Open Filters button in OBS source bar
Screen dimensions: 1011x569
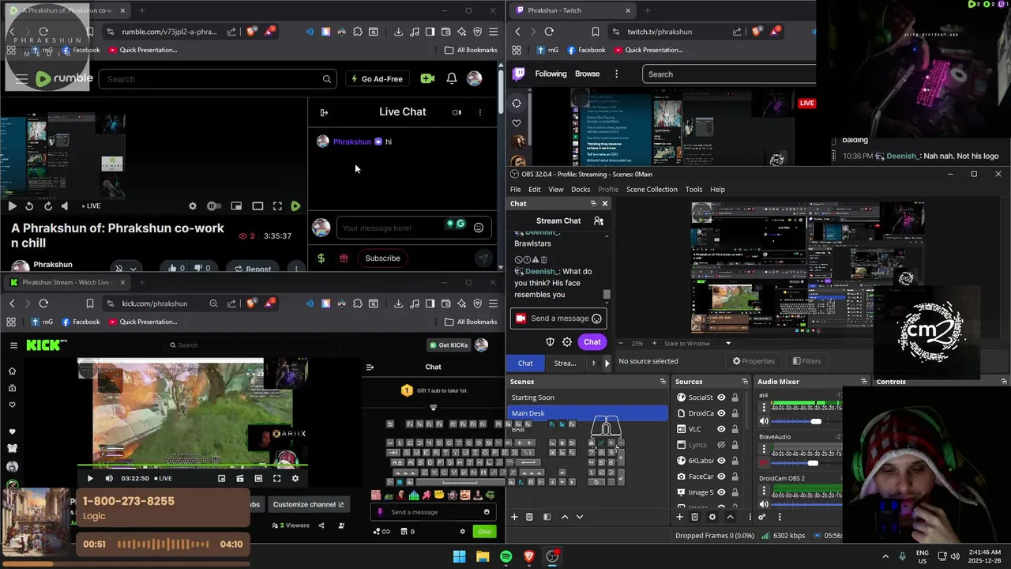coord(806,361)
